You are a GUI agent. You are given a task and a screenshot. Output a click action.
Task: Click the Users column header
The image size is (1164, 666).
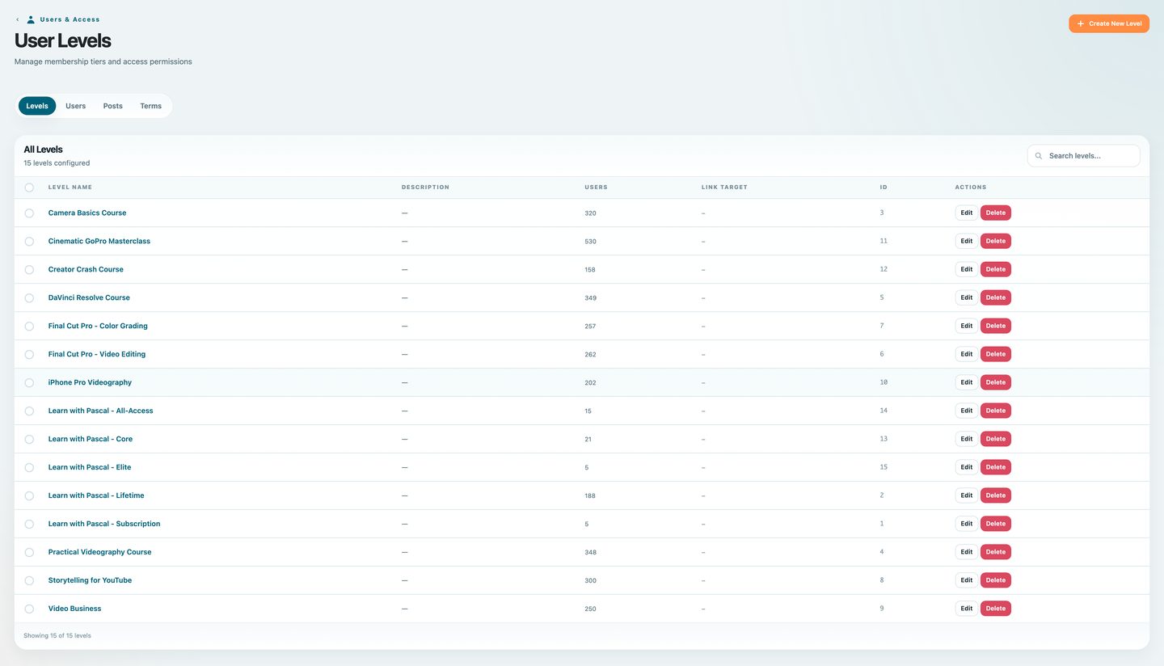(596, 188)
